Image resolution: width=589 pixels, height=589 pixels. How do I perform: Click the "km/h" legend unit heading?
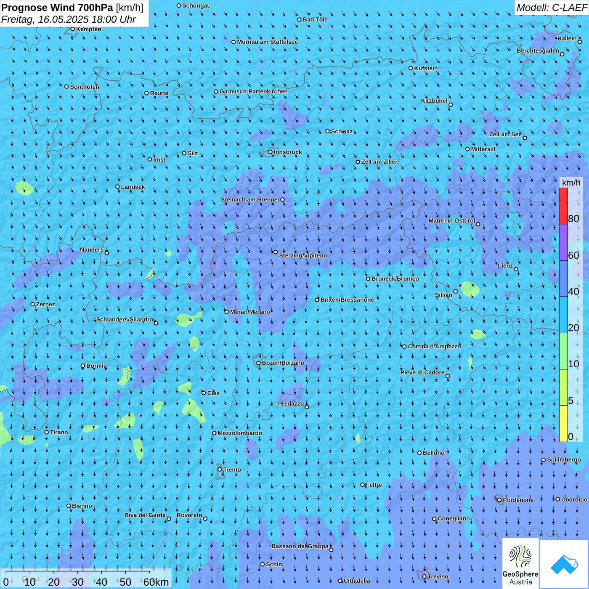[571, 183]
